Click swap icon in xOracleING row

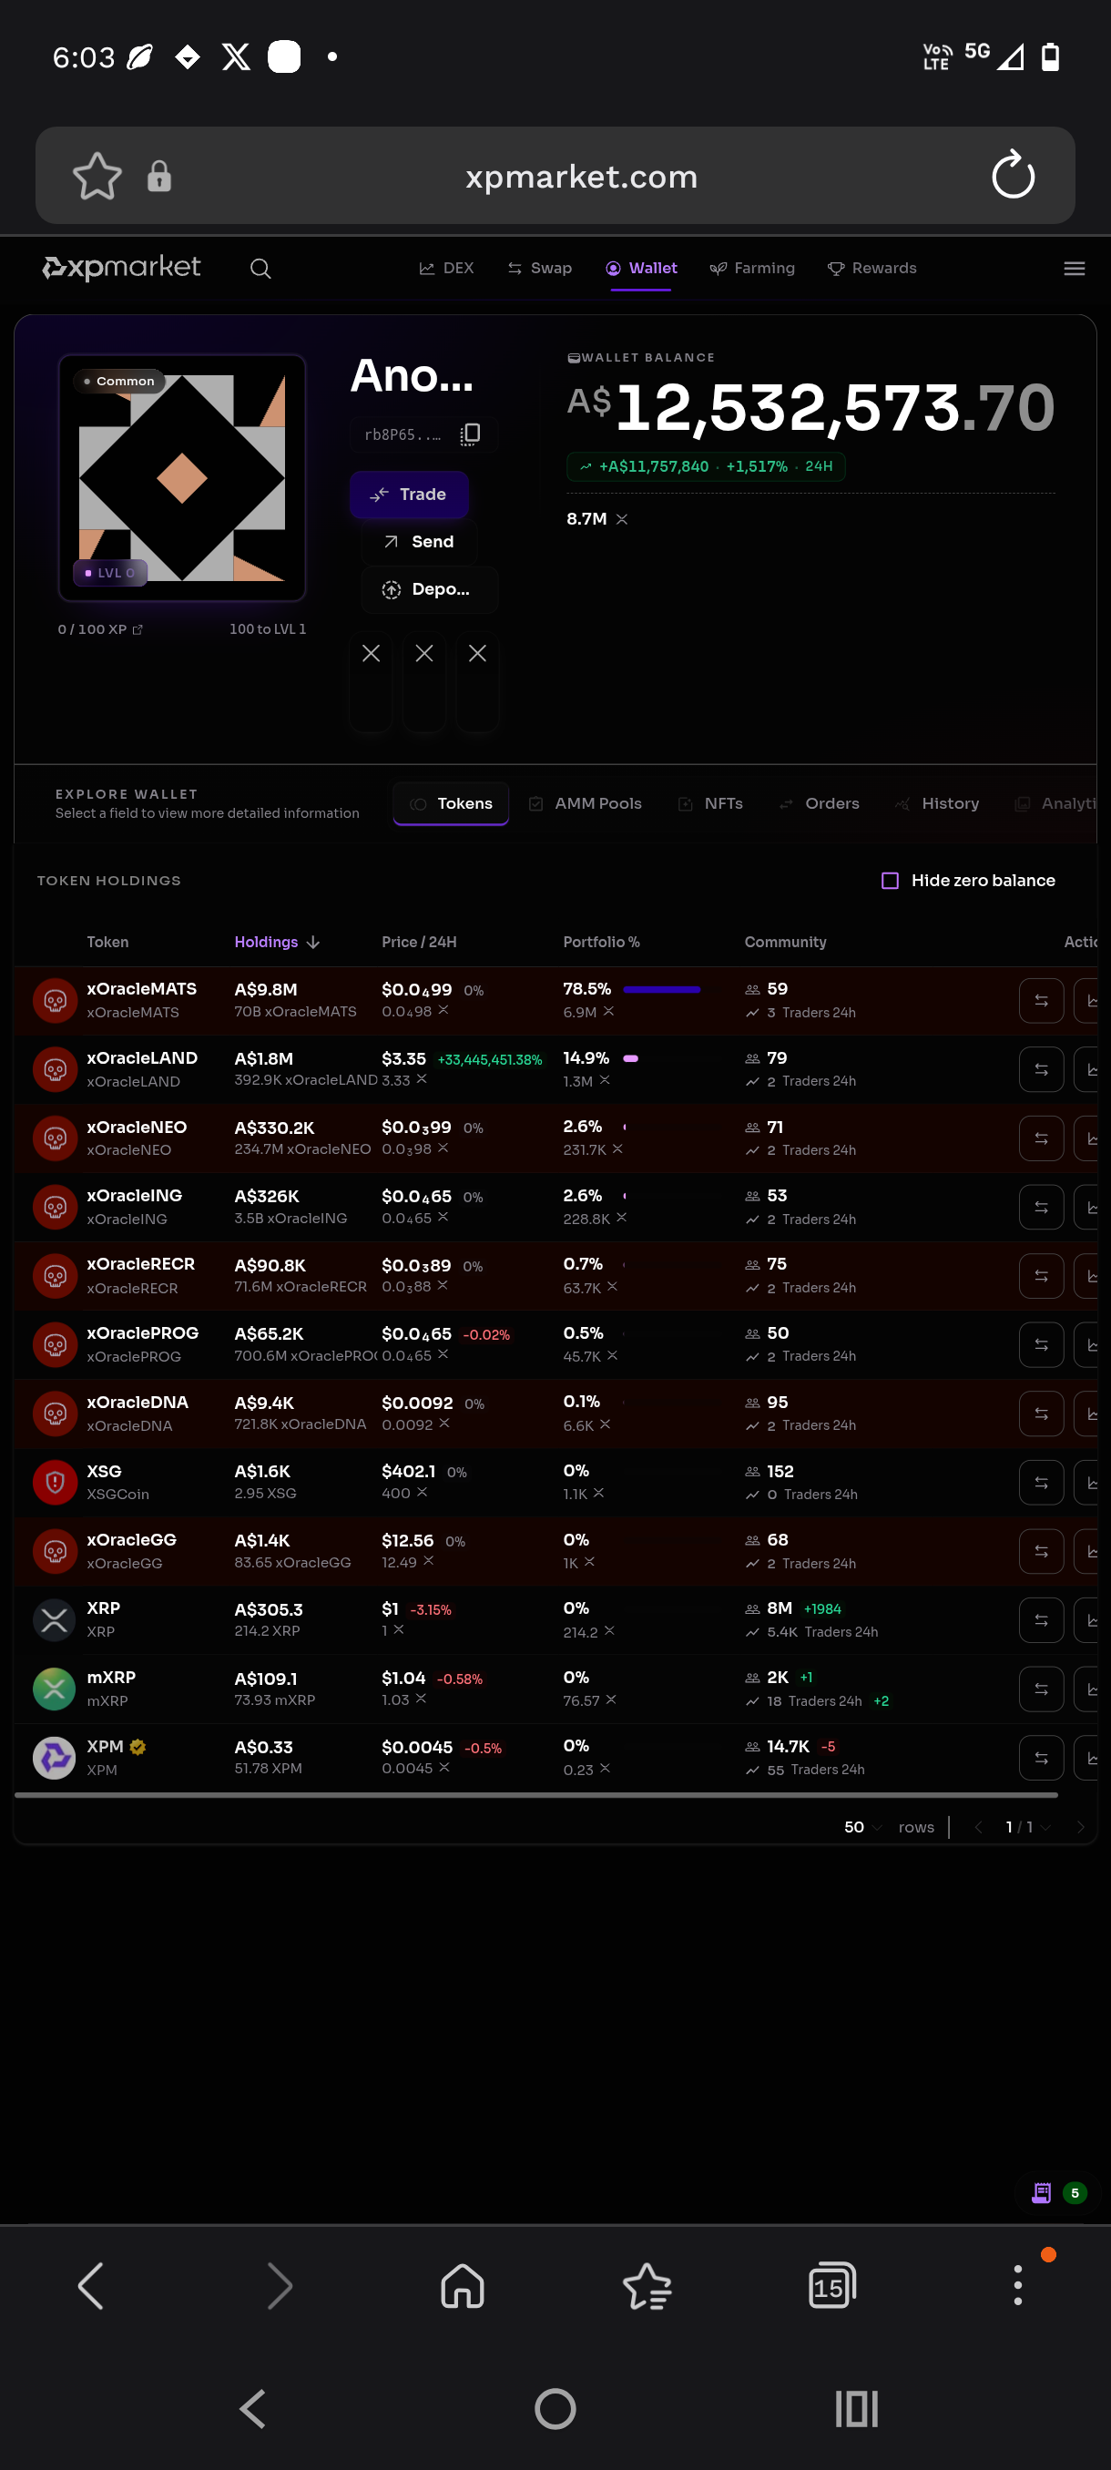tap(1041, 1207)
